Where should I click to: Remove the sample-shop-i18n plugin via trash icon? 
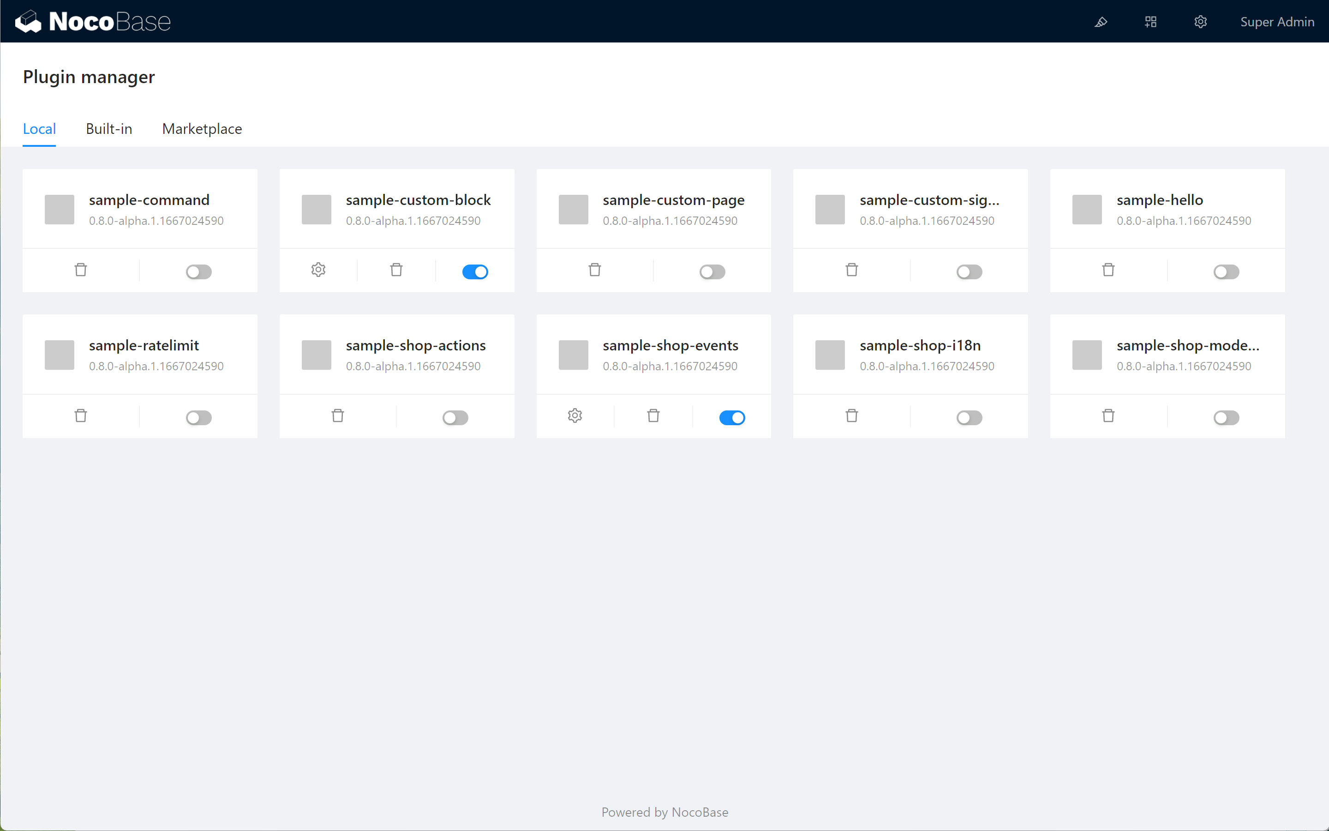pyautogui.click(x=852, y=415)
